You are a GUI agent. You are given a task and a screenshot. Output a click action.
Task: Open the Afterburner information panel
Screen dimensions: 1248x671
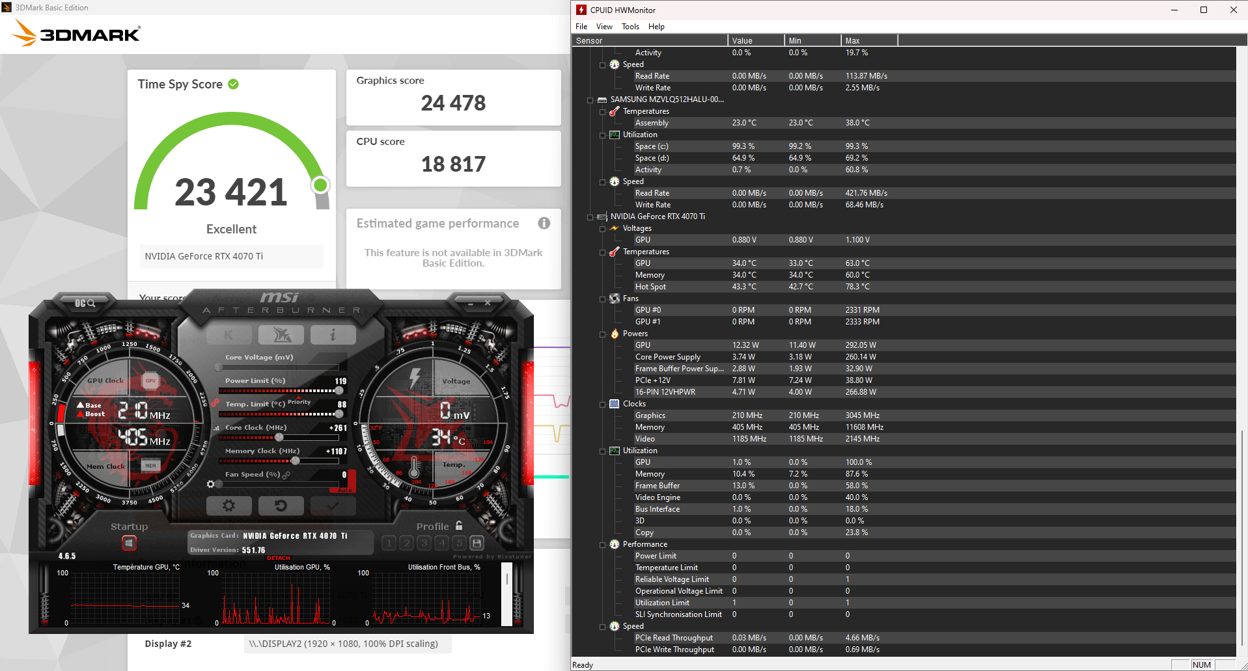(x=333, y=335)
